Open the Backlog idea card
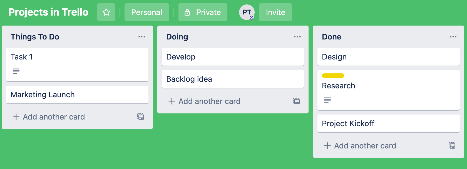The width and height of the screenshot is (467, 169). (233, 79)
